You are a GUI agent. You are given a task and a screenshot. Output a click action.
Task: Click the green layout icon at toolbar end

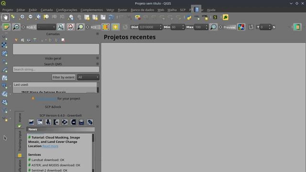(x=297, y=27)
